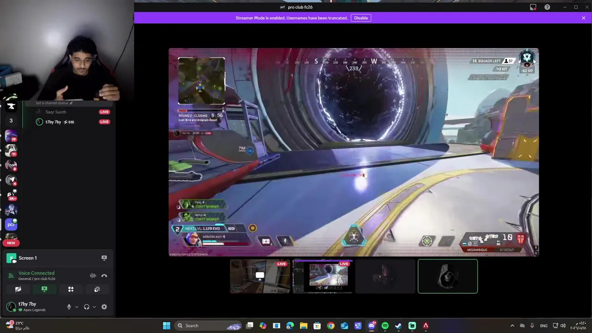Open the taskbar weather widget showing 23°C

(x=18, y=326)
